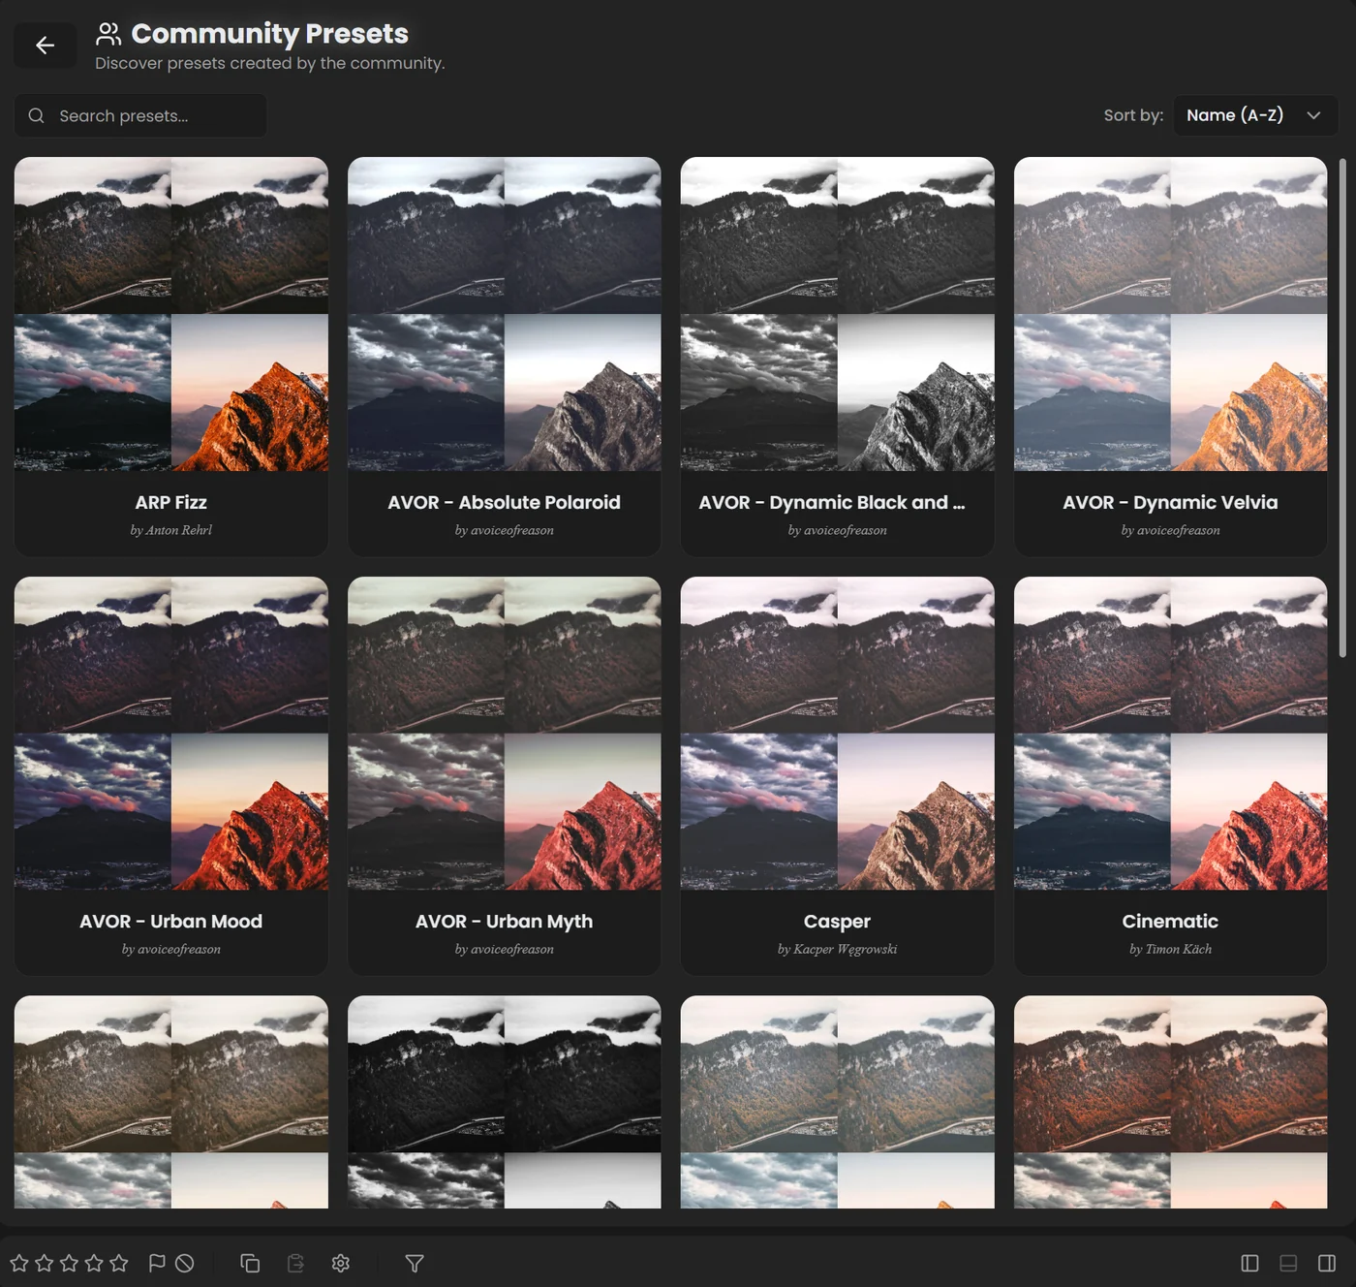Select the AVOR - Absolute Polaroid preview
This screenshot has height=1287, width=1356.
tap(505, 314)
